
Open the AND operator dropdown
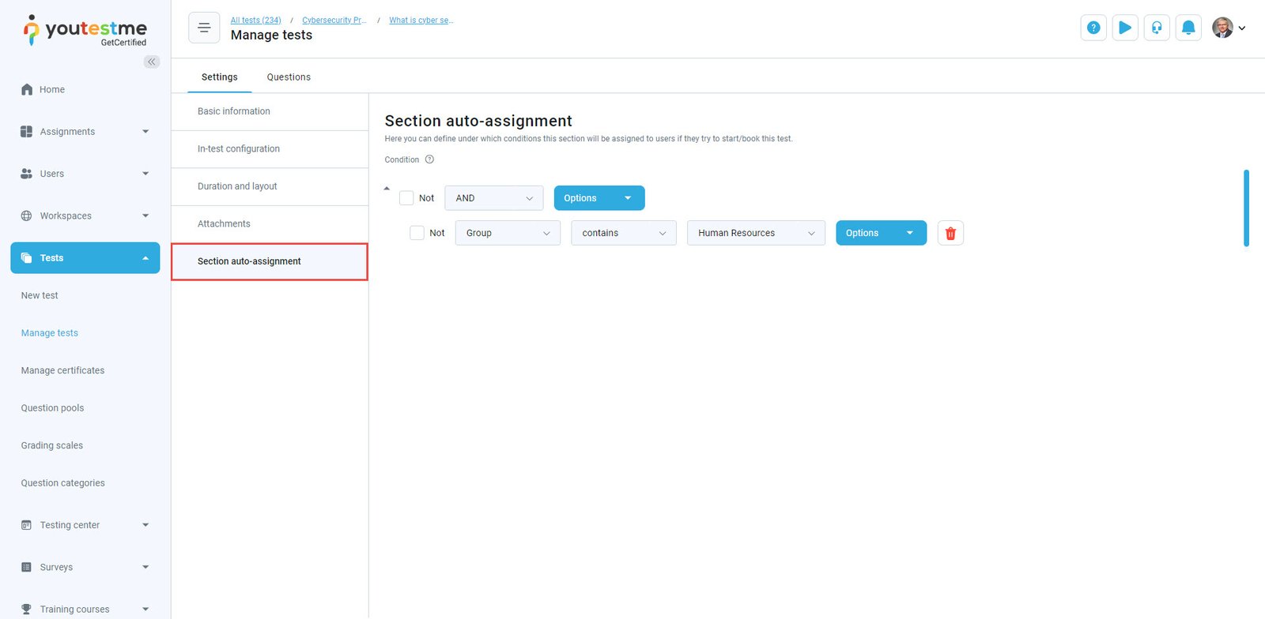click(493, 198)
